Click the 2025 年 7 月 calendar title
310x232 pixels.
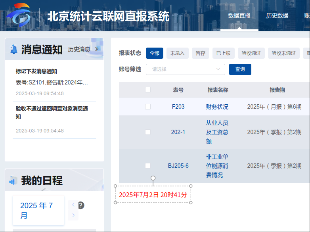click(x=36, y=210)
